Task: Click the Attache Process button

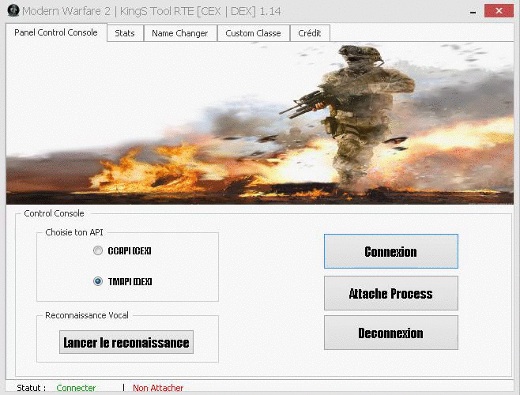Action: pos(391,293)
